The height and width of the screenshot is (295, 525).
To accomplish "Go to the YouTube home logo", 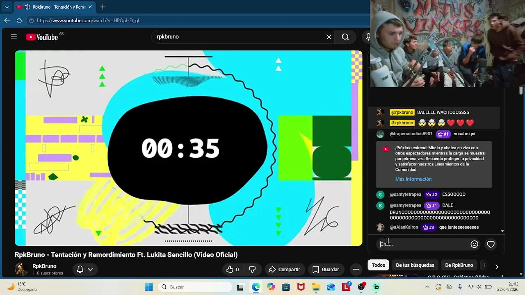I will [x=42, y=37].
